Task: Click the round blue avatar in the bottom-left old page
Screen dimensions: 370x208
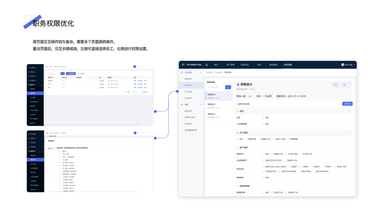Action: (135, 133)
